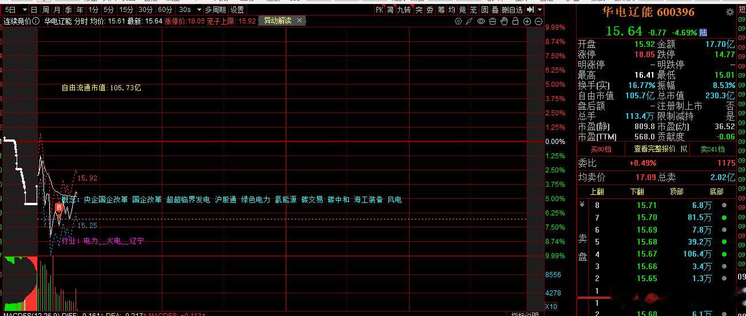
Task: Toggle the 简 simplified view button
Action: 390,10
